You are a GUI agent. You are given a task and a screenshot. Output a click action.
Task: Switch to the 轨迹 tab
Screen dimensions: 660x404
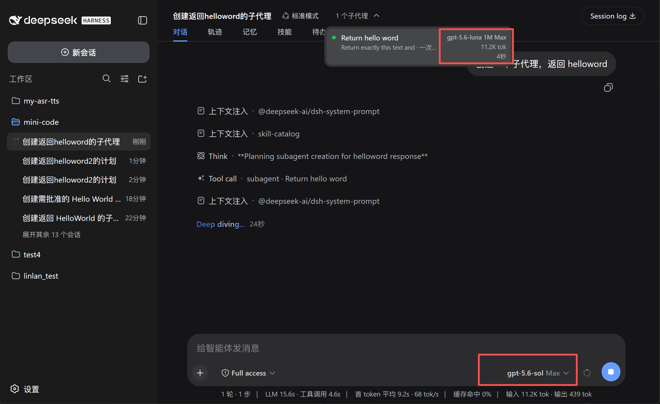(215, 32)
